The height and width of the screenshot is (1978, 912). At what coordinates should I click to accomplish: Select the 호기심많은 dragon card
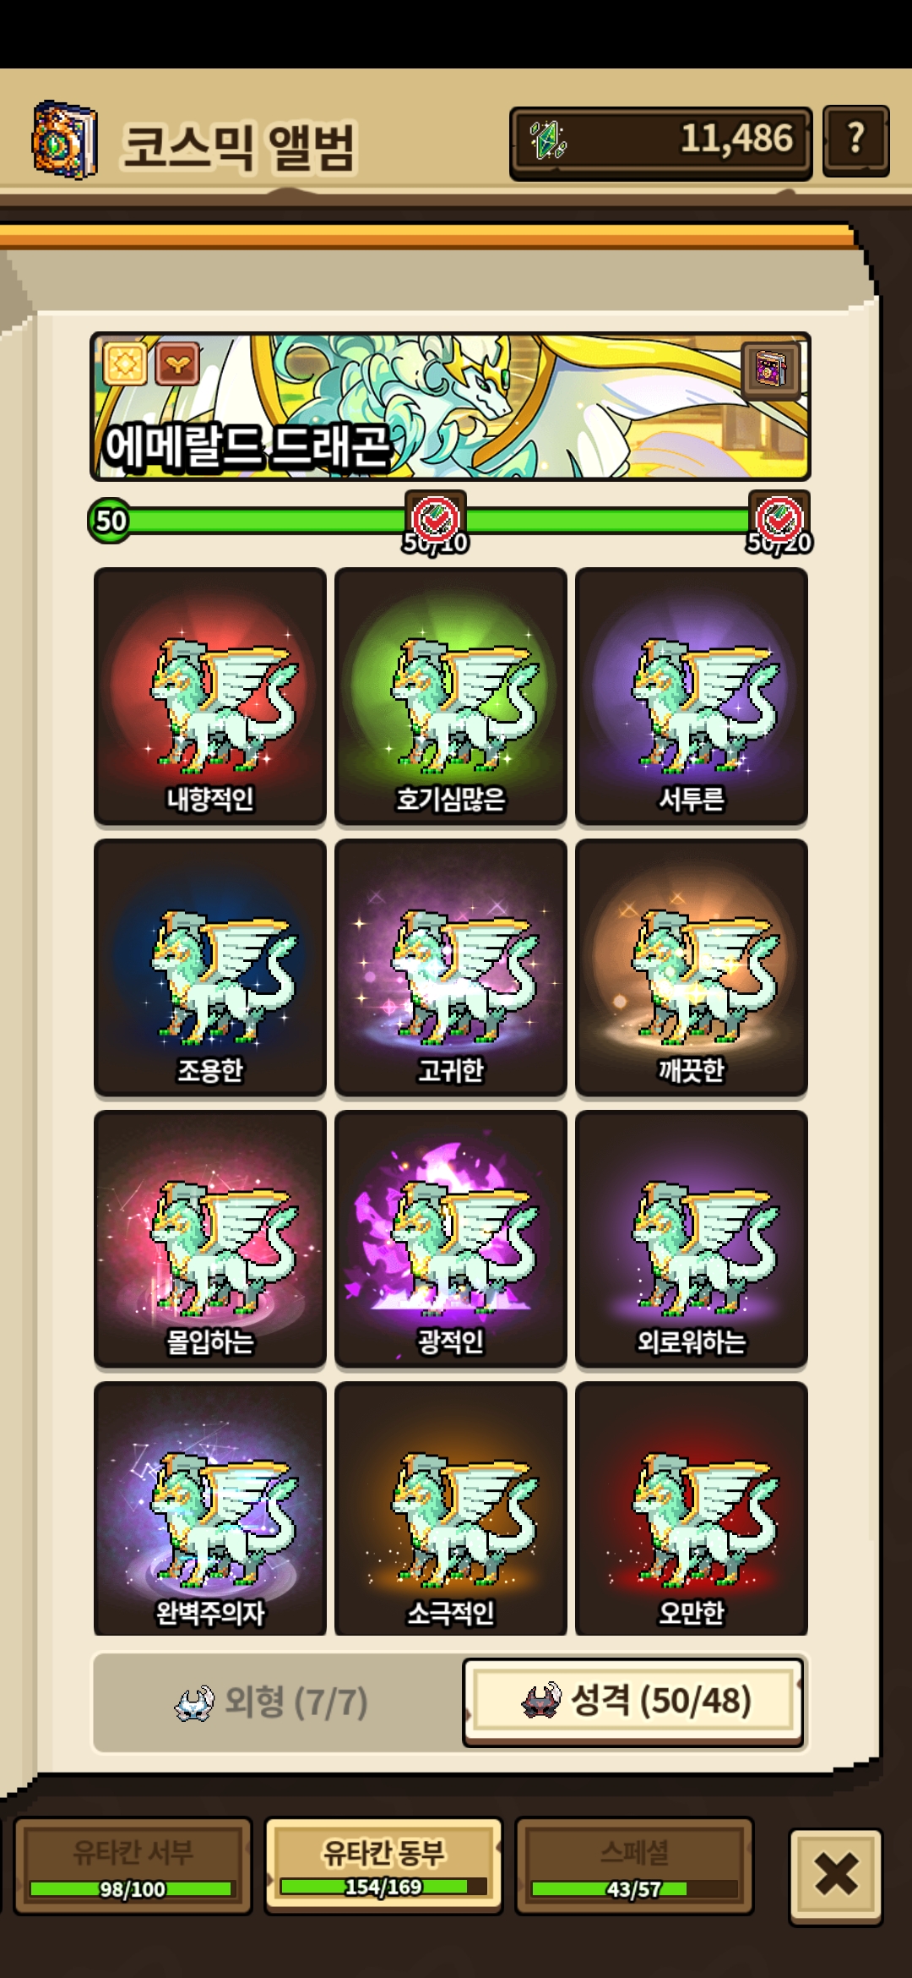451,696
